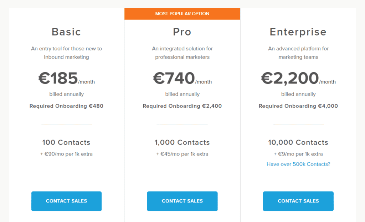The width and height of the screenshot is (365, 222).
Task: Click the €740/month Pro price
Action: [182, 79]
